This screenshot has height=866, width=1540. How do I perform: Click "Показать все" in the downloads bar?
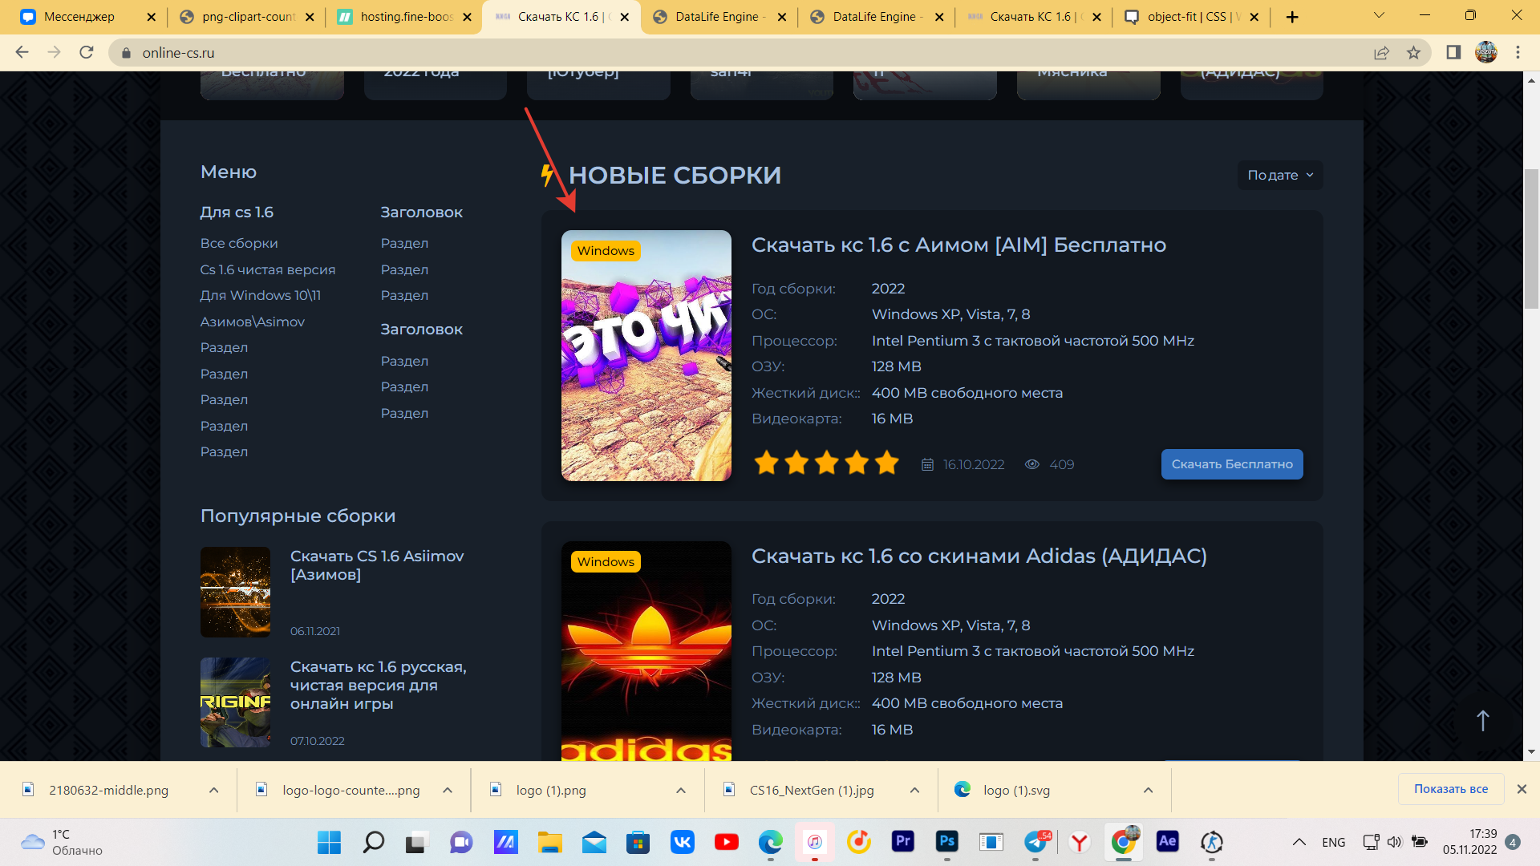click(1450, 789)
